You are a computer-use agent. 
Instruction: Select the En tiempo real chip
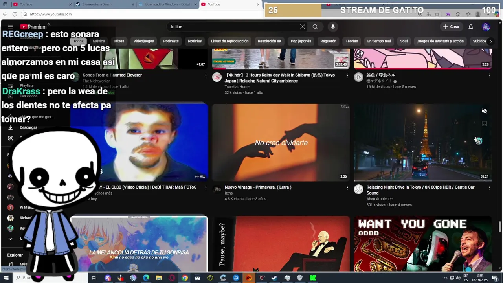point(379,41)
